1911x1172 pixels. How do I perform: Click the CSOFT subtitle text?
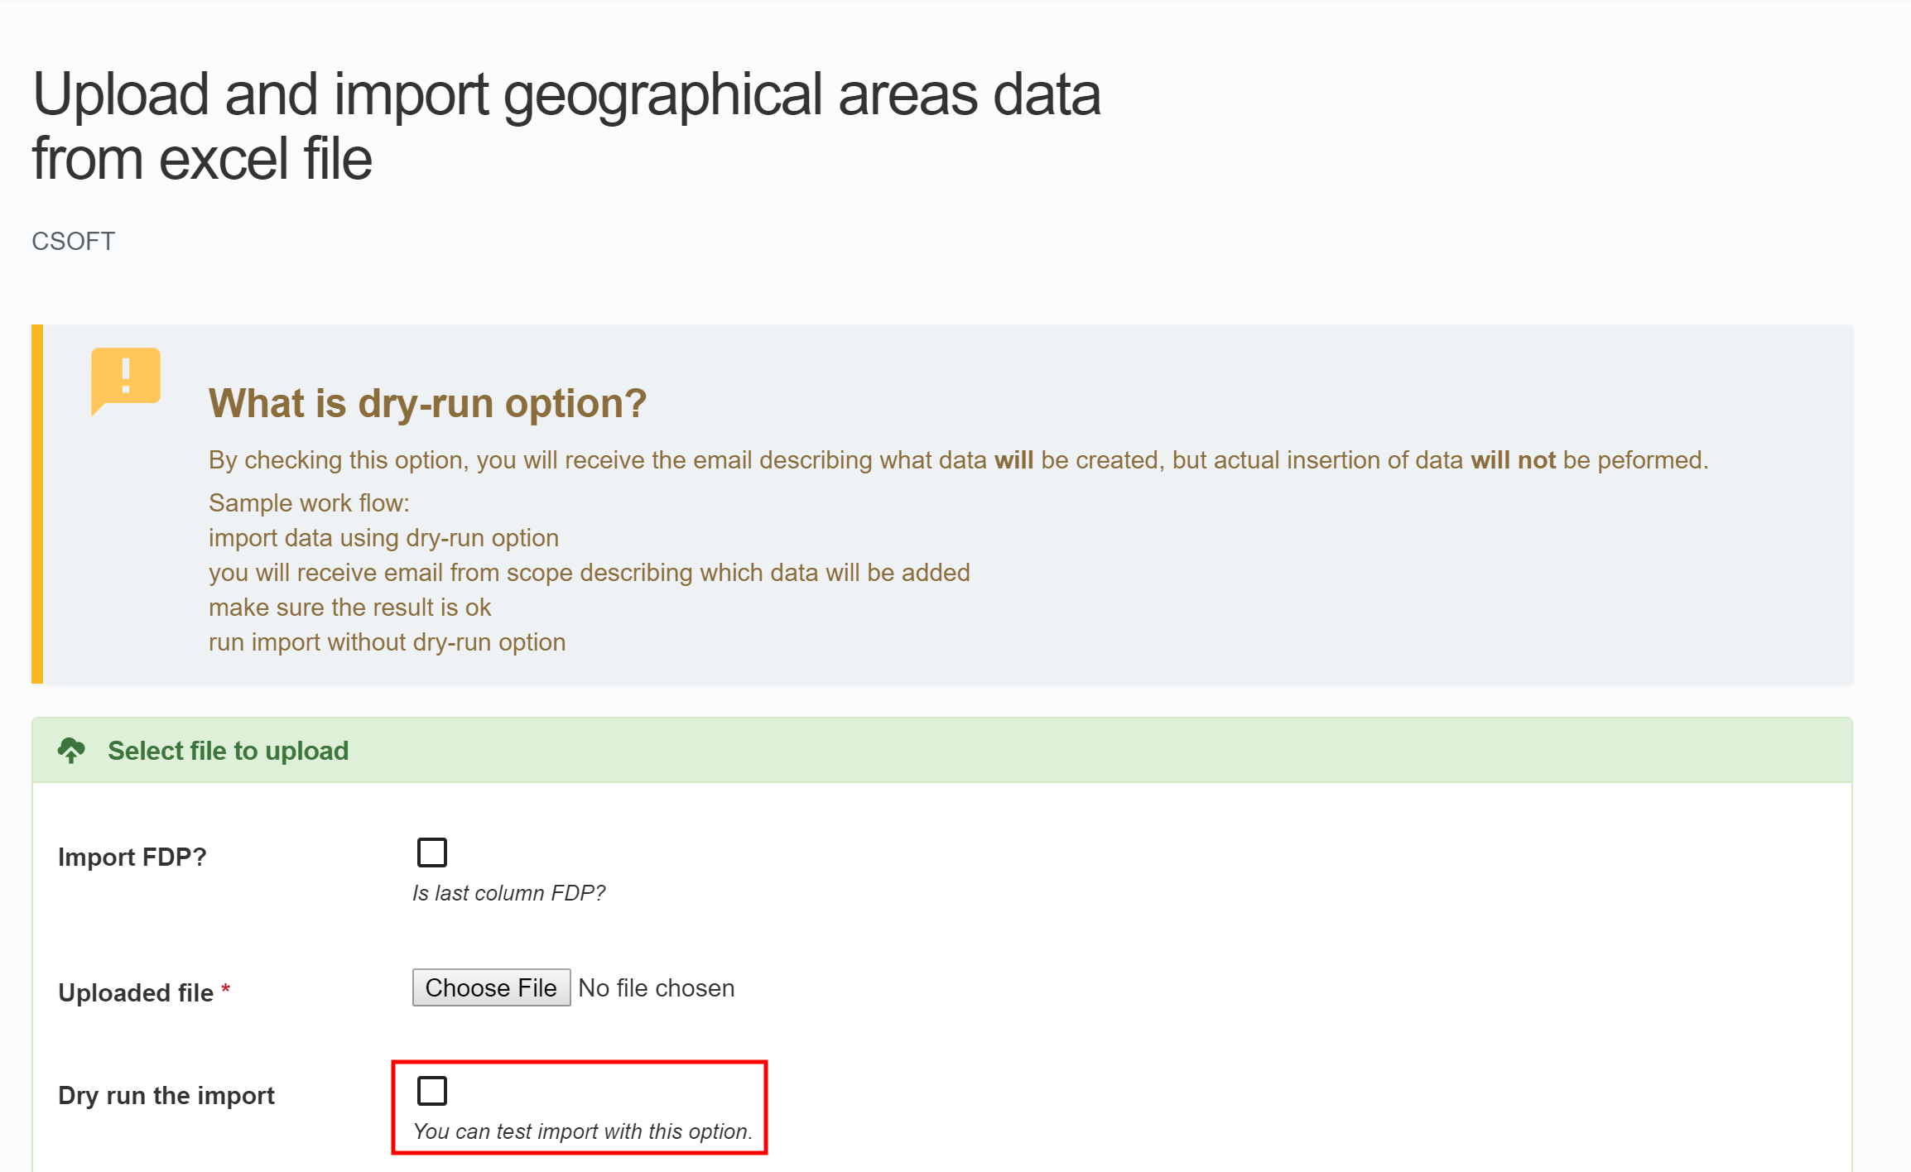point(73,241)
